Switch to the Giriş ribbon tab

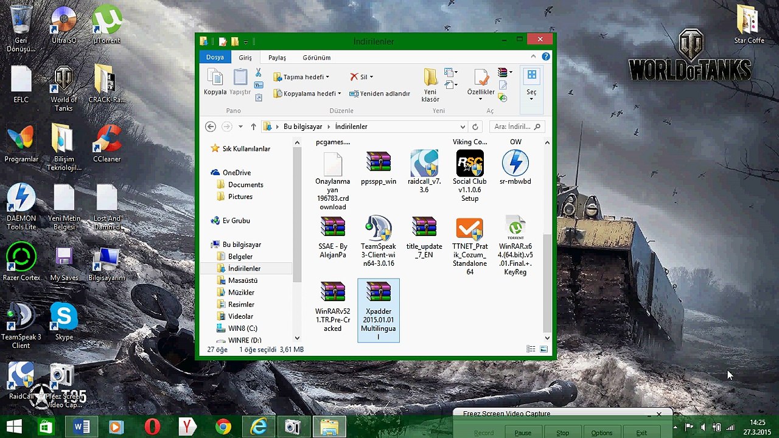(245, 58)
